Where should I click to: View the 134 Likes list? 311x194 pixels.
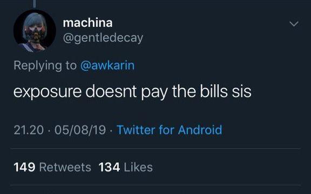[x=126, y=167]
